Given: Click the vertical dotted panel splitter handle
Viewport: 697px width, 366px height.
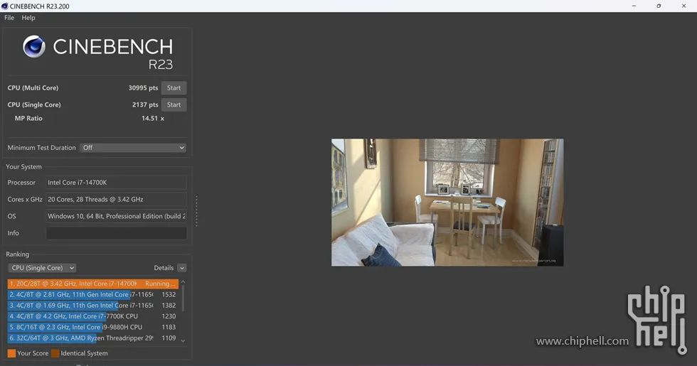Looking at the screenshot, I should pyautogui.click(x=196, y=211).
